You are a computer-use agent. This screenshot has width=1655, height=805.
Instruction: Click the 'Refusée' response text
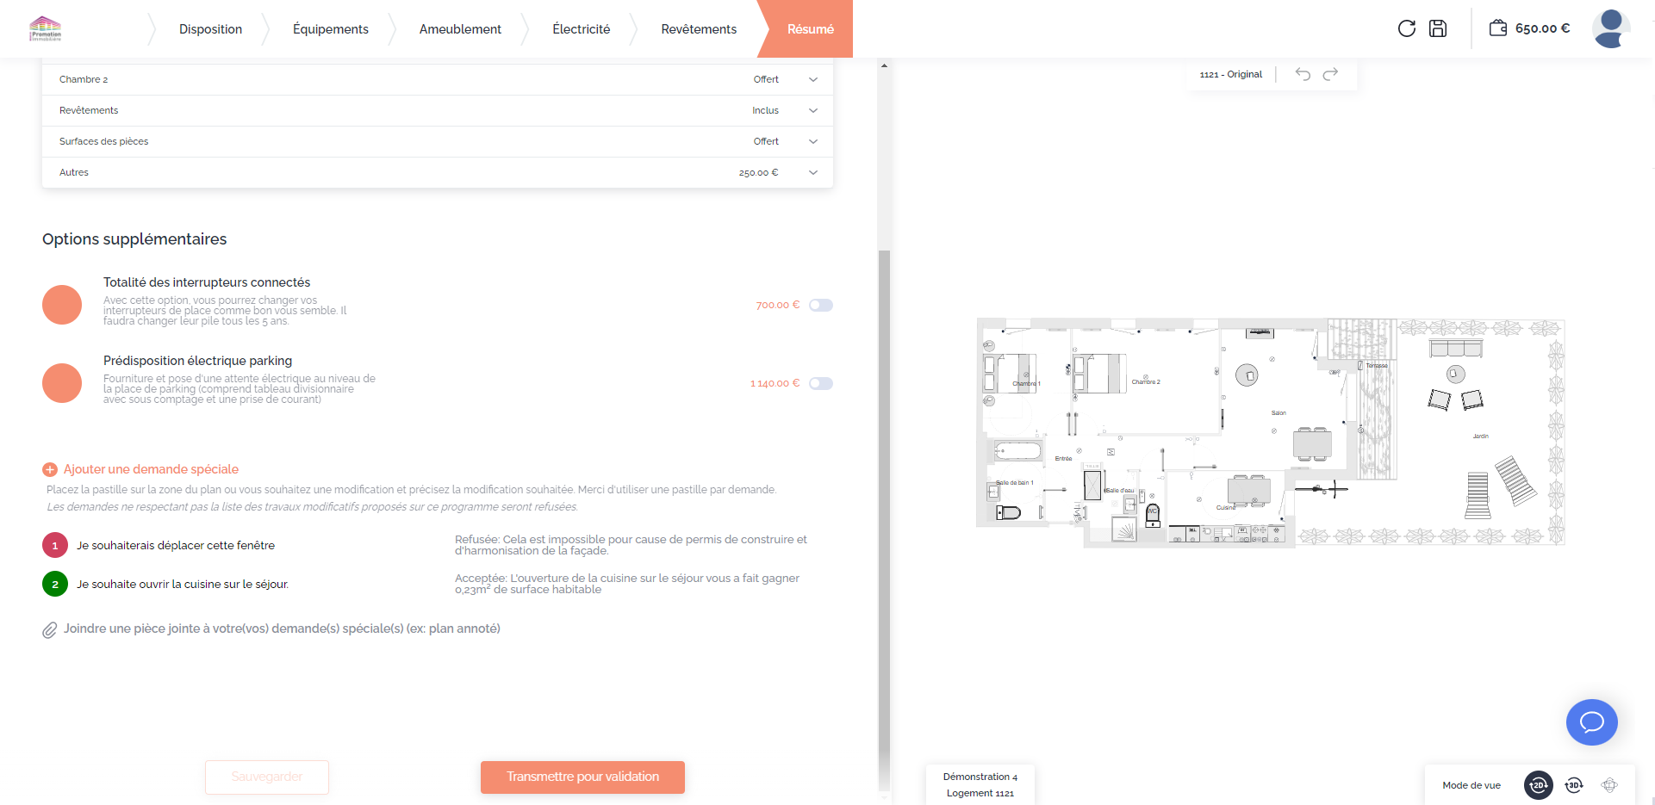pos(631,545)
